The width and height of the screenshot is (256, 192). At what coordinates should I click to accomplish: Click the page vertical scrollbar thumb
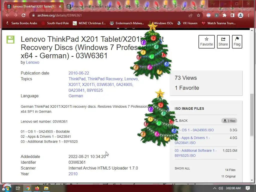pyautogui.click(x=252, y=114)
